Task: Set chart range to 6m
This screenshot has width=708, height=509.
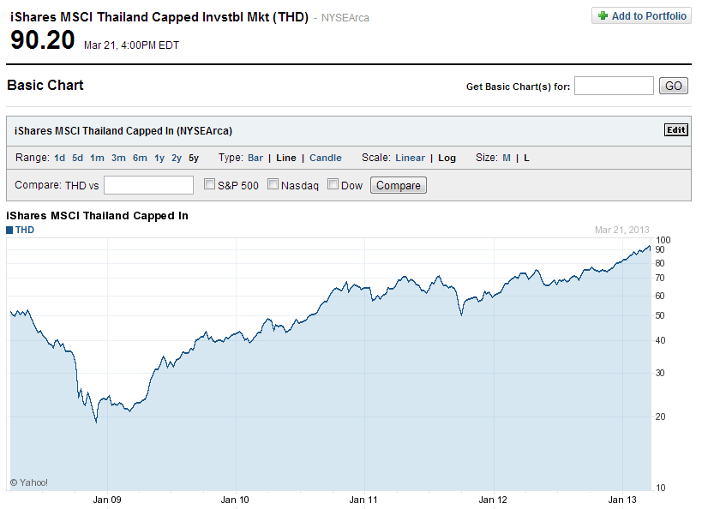Action: coord(140,158)
